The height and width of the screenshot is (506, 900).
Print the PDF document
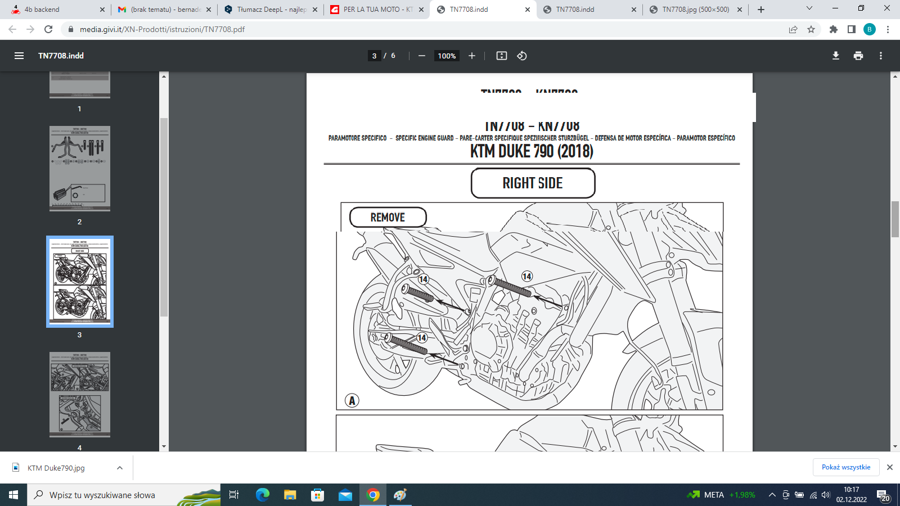[x=858, y=56]
